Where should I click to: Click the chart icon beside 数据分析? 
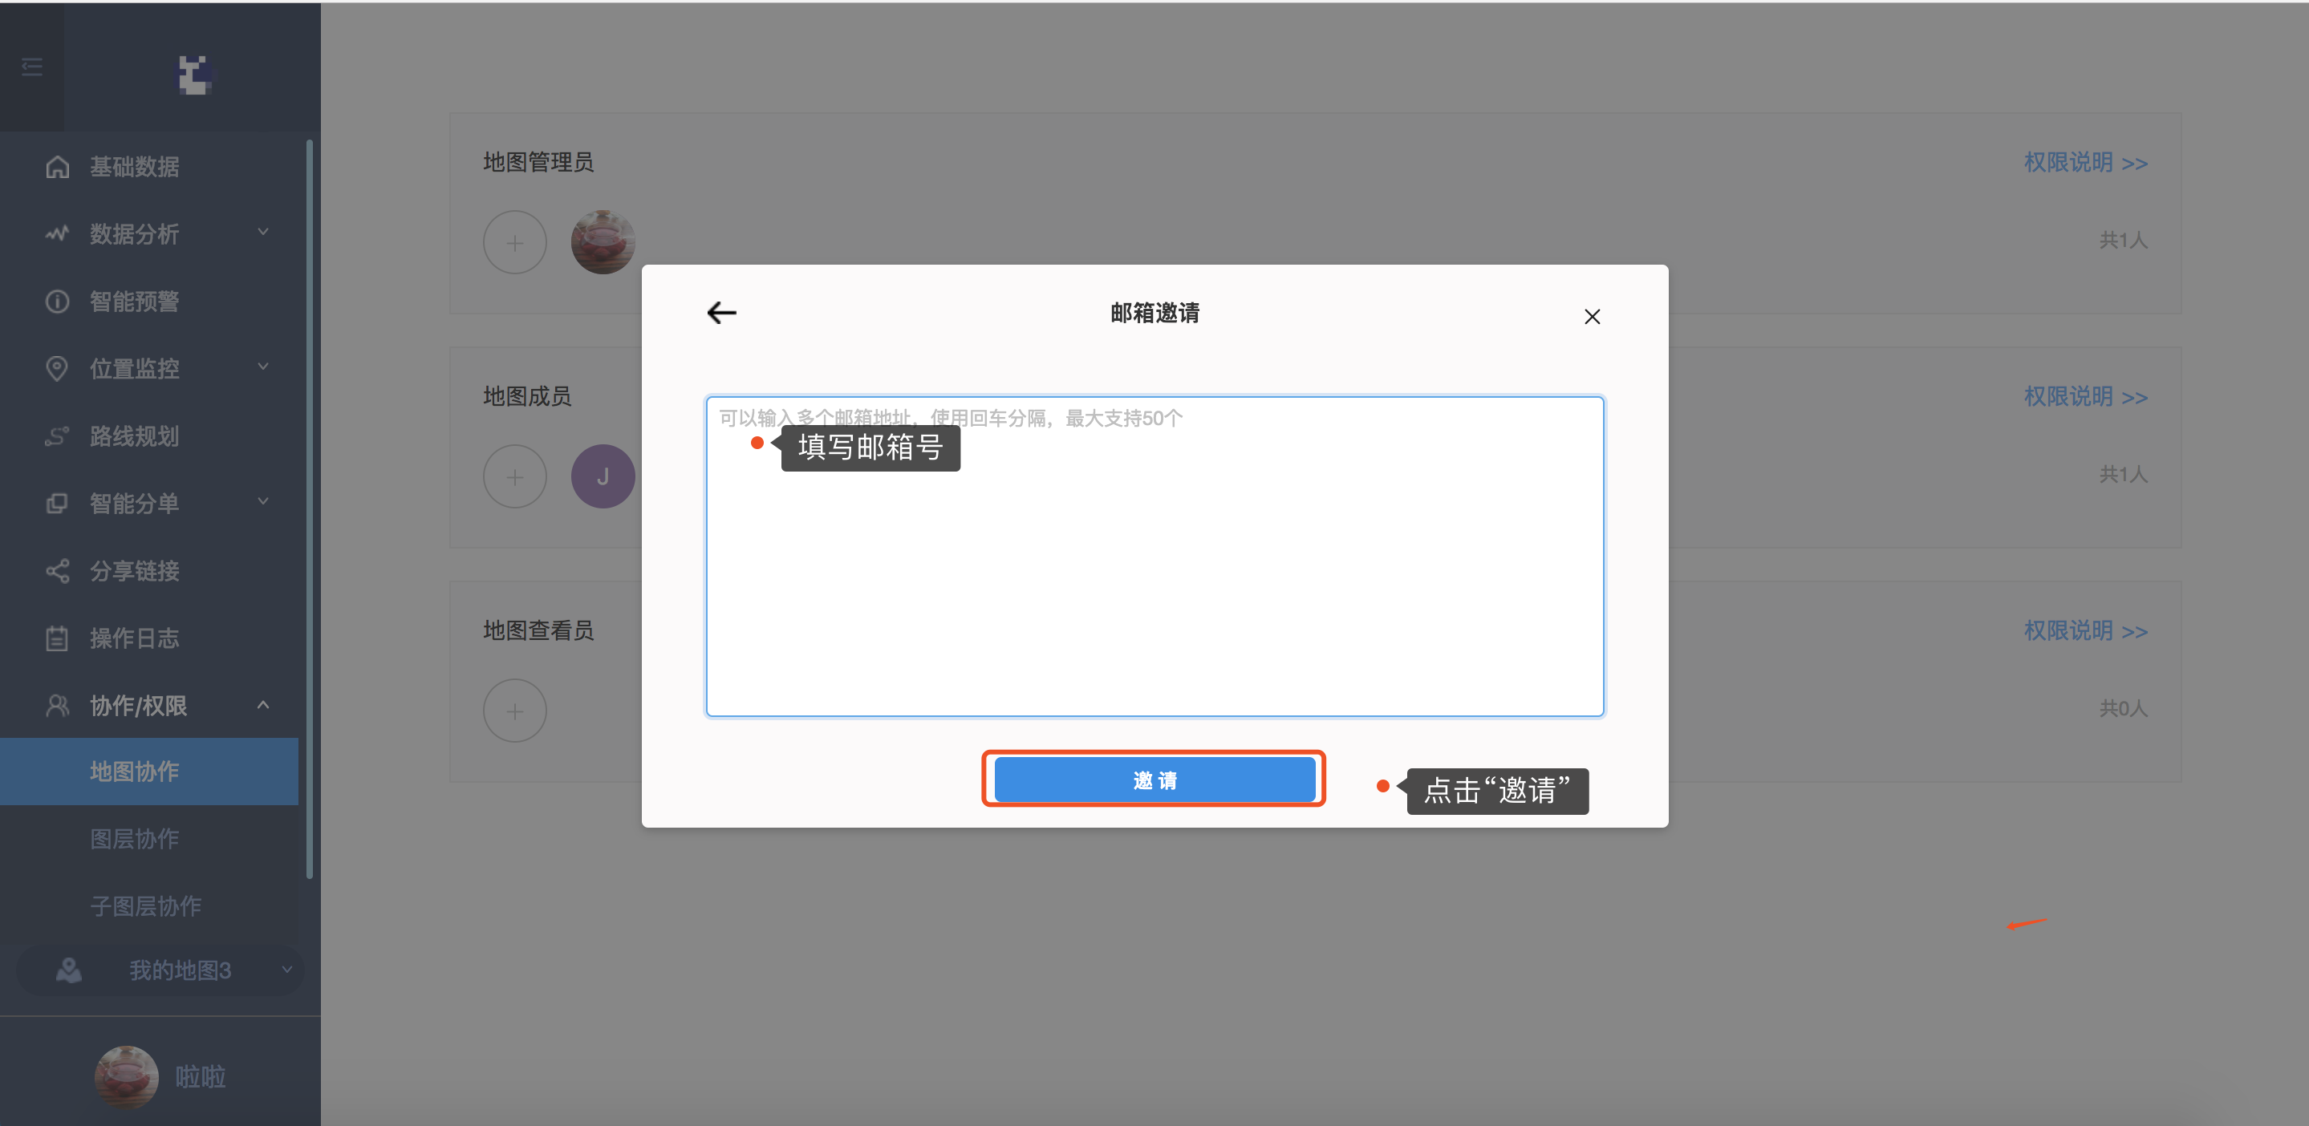pyautogui.click(x=58, y=234)
